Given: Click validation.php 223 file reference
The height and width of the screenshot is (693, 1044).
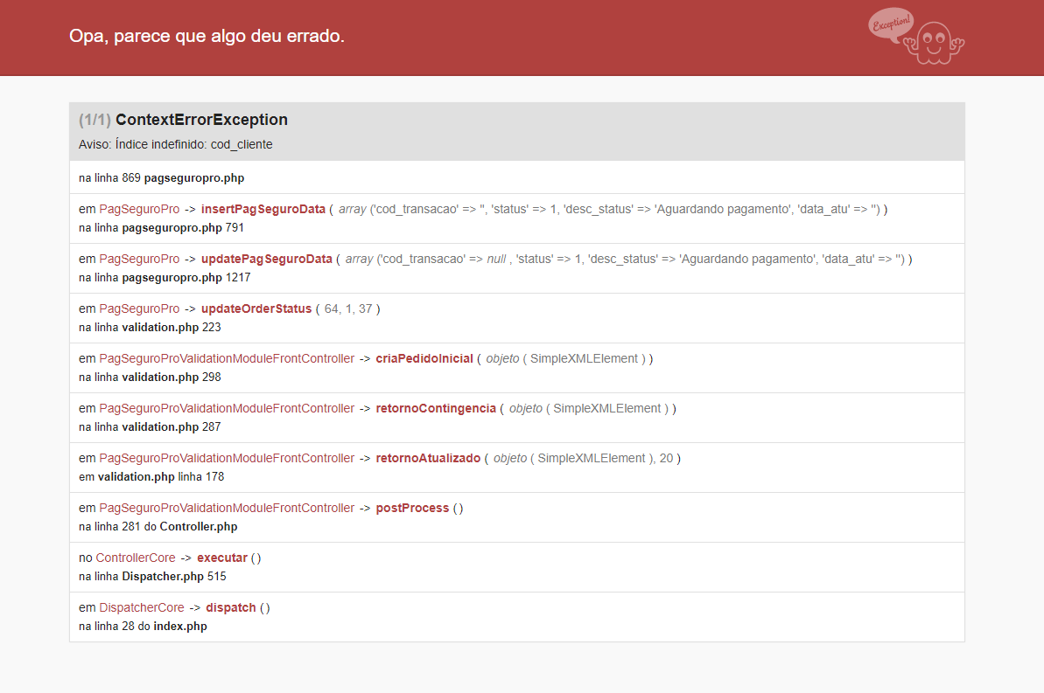Looking at the screenshot, I should pyautogui.click(x=172, y=327).
